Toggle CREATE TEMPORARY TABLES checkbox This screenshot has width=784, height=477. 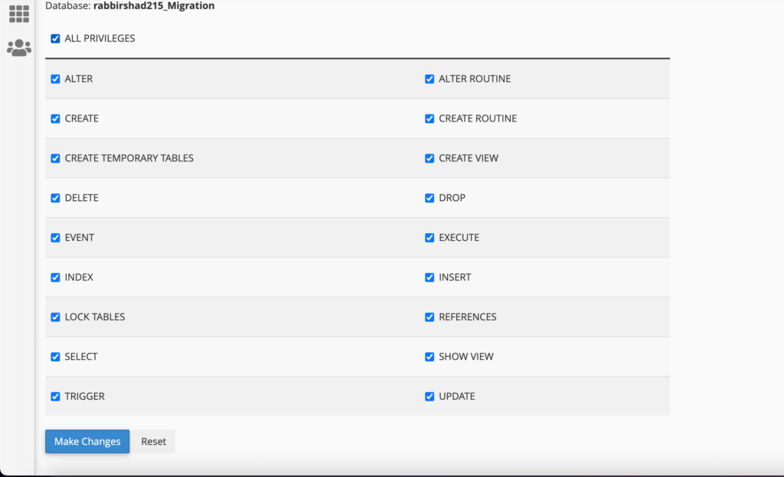tap(55, 158)
